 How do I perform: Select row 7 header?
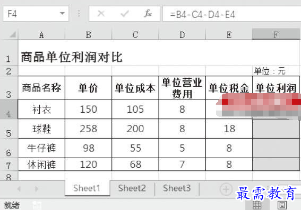tap(9, 165)
